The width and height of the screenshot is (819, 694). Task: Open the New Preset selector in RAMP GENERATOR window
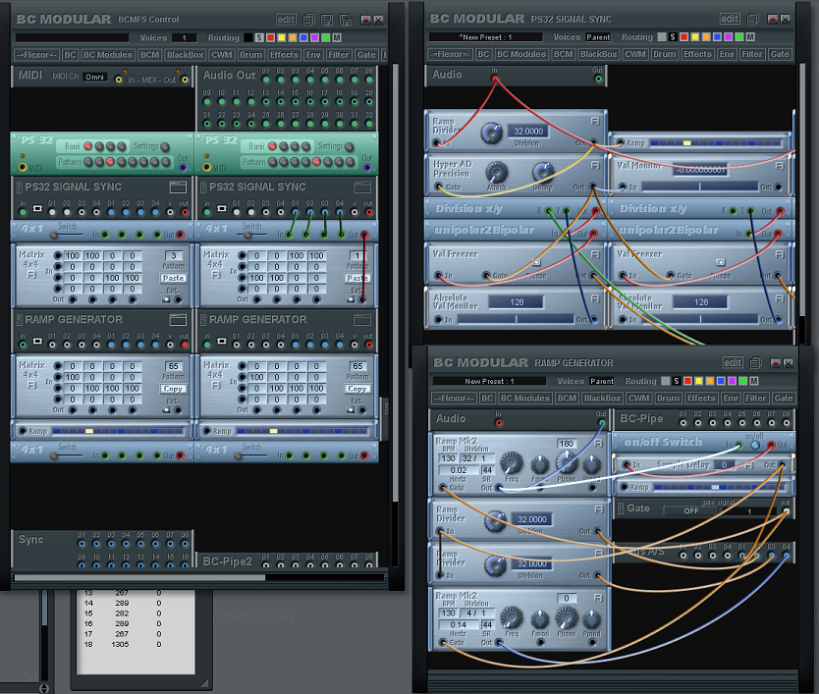[x=489, y=381]
